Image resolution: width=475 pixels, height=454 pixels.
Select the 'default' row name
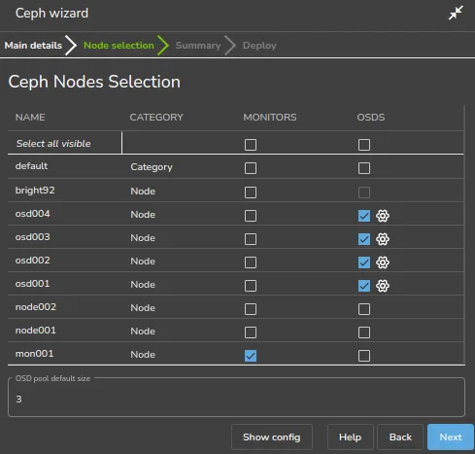click(x=31, y=166)
